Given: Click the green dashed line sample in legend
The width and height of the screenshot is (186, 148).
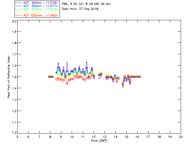Looking at the screenshot, I should point(19,9).
